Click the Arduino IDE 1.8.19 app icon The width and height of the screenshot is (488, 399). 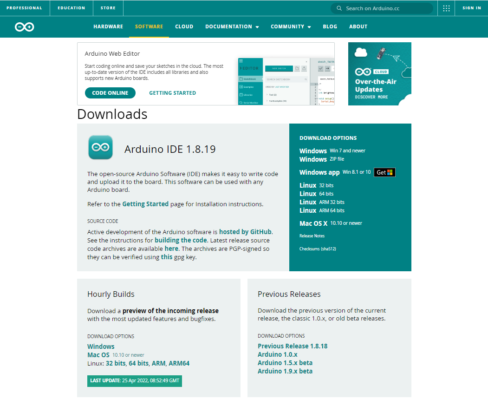[x=100, y=147]
